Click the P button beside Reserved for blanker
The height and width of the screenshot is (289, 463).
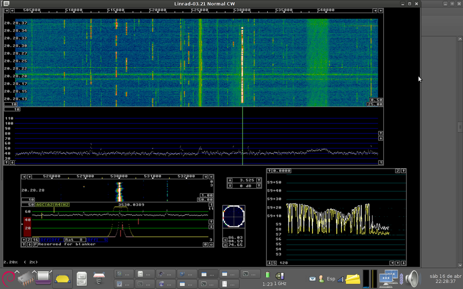click(35, 244)
